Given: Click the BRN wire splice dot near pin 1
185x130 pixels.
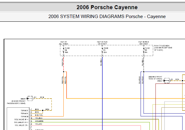Looking at the screenshot, I should 43,110.
